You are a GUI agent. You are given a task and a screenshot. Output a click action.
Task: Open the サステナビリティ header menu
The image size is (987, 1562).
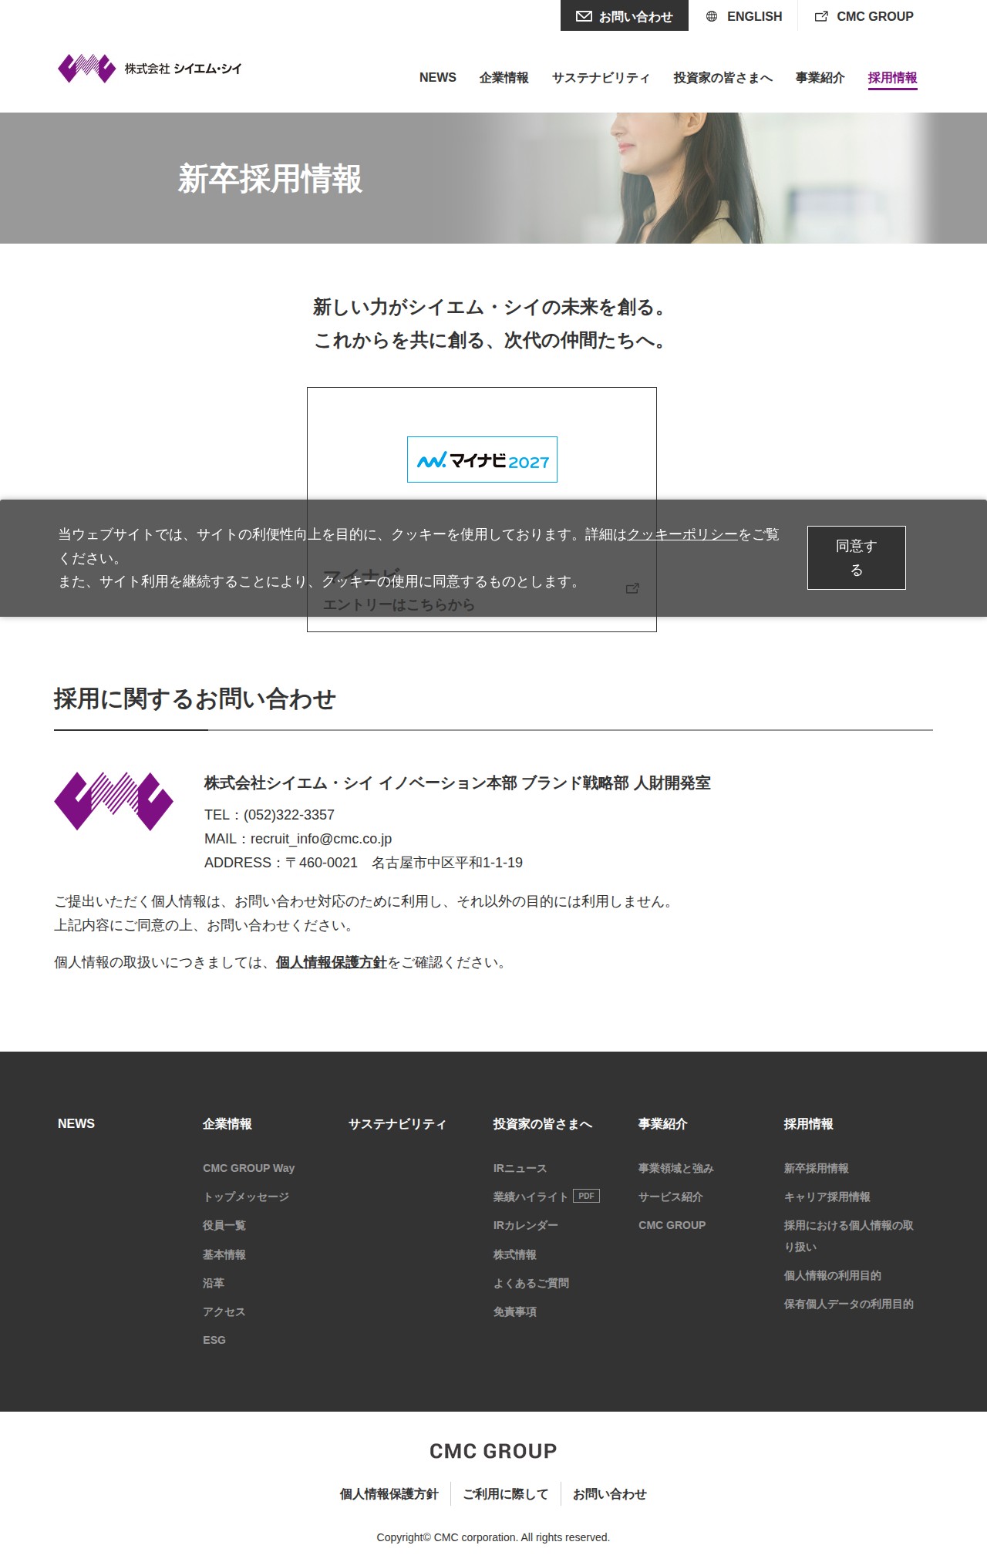coord(601,77)
